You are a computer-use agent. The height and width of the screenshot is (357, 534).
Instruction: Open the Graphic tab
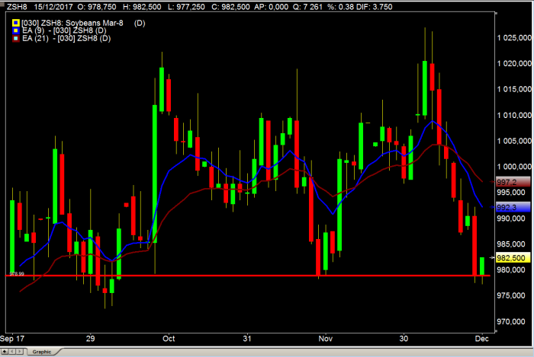[x=40, y=352]
